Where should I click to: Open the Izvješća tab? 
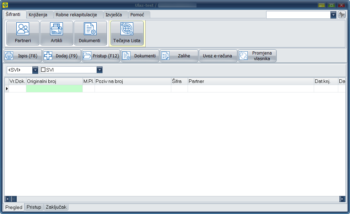[x=114, y=15]
